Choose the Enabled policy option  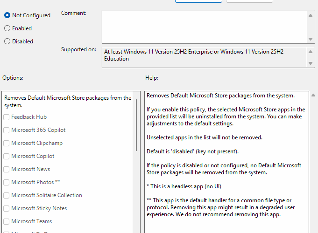[7, 28]
